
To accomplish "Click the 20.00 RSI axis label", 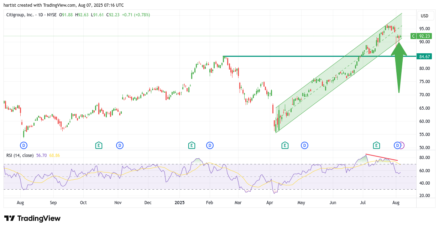I will point(424,196).
